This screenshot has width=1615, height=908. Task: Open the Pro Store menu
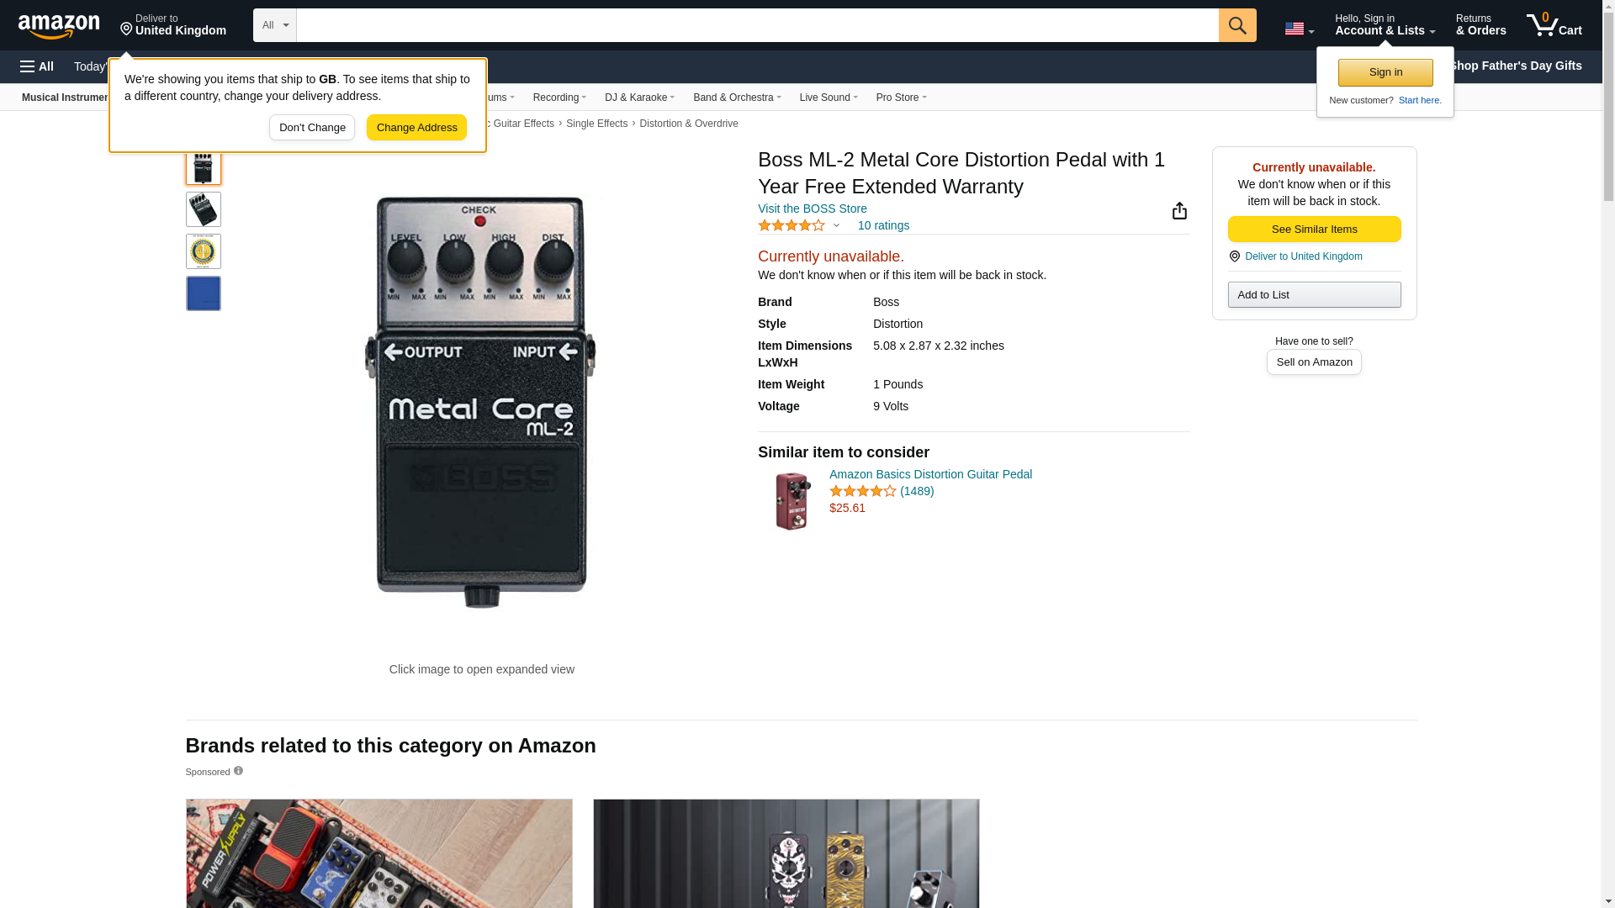click(901, 98)
